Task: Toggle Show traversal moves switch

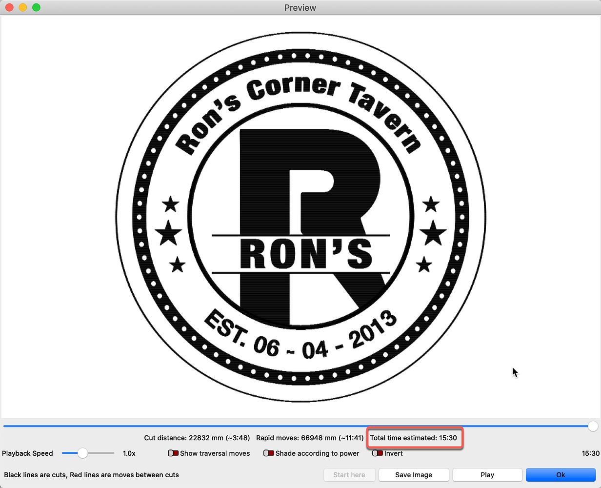Action: coord(173,453)
